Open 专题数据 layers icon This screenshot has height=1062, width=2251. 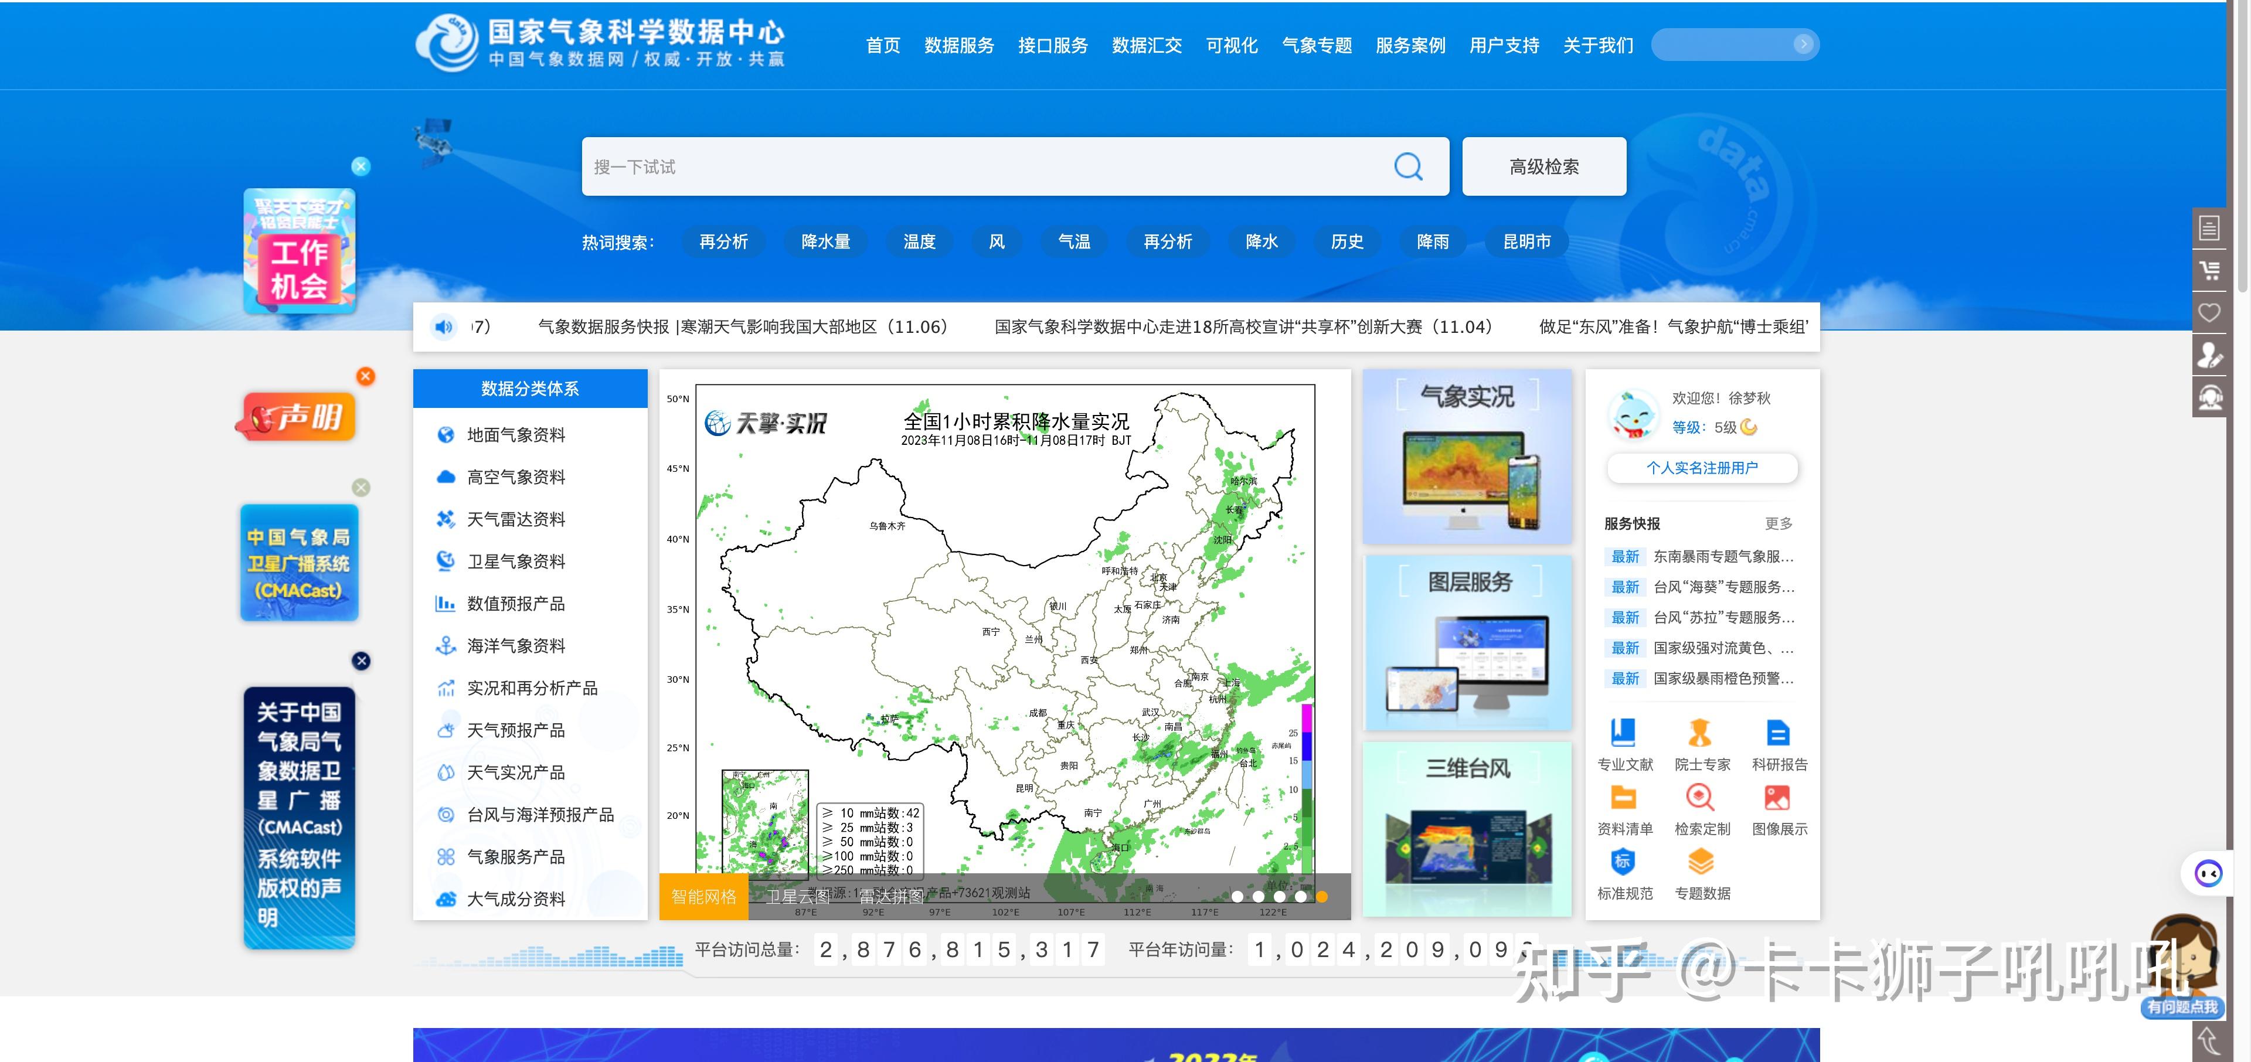1701,862
